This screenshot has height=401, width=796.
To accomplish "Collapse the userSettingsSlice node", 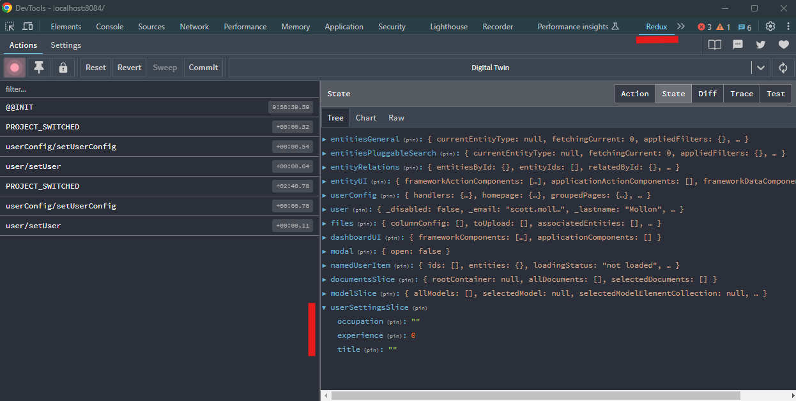I will coord(325,307).
